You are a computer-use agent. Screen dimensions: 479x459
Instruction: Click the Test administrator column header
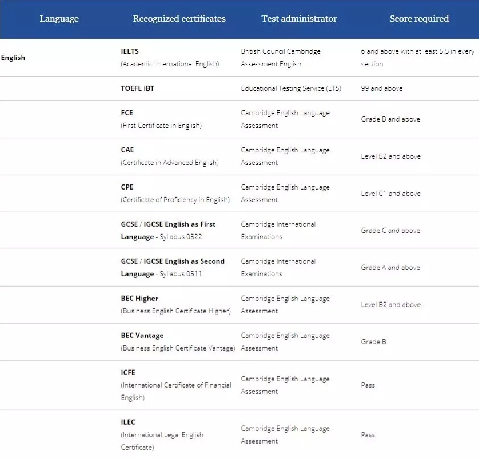[299, 19]
